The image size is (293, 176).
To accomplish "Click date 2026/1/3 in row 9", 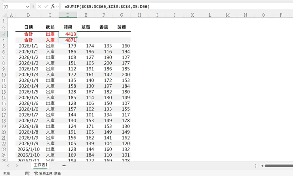I will [x=29, y=69].
